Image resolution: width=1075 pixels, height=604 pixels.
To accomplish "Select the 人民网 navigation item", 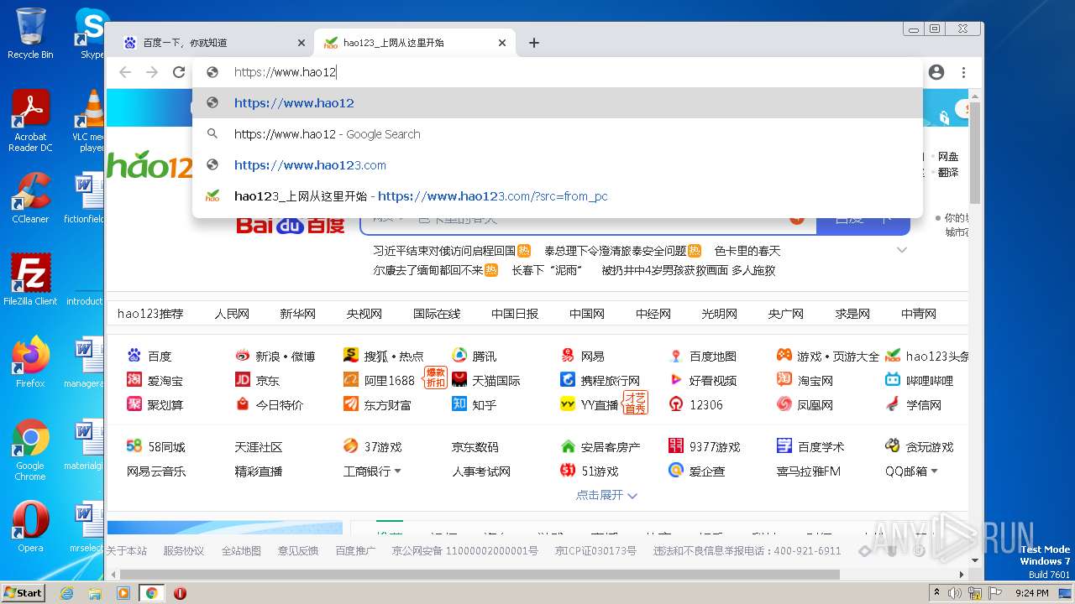I will tap(232, 314).
